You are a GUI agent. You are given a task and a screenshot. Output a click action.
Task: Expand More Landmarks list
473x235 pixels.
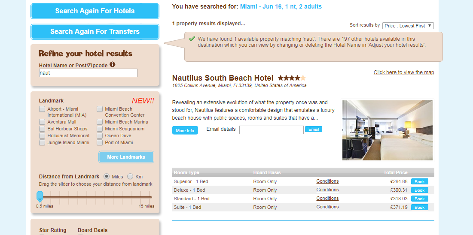click(x=126, y=157)
